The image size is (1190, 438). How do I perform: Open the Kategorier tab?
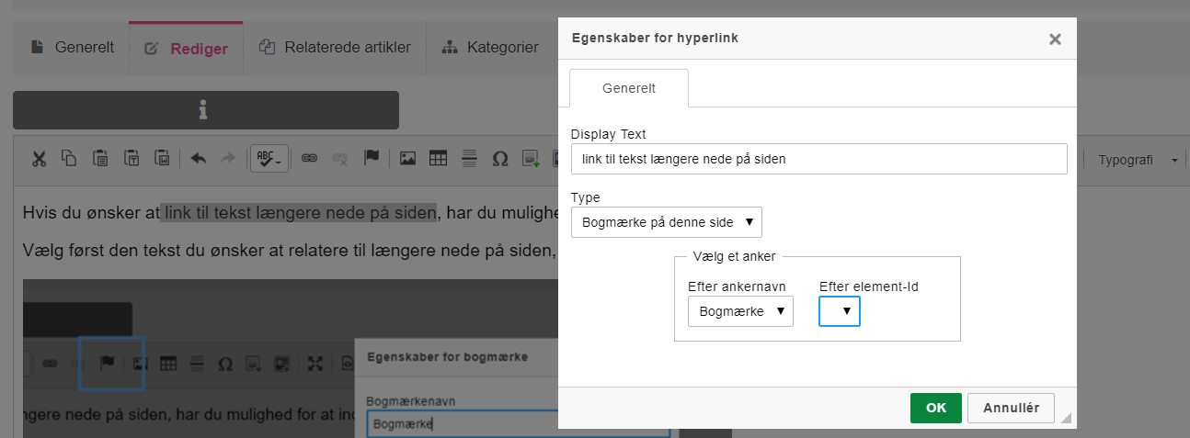click(490, 48)
